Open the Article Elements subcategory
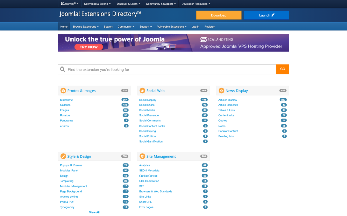 (x=228, y=105)
